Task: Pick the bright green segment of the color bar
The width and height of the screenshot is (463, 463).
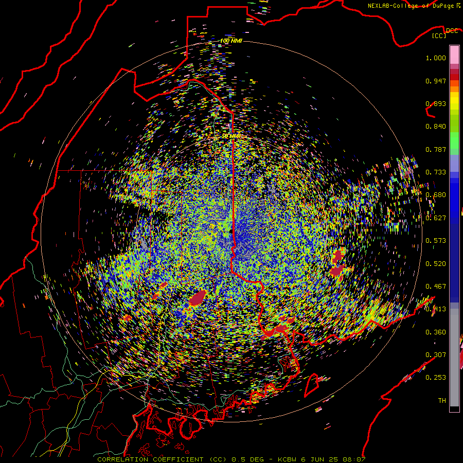Action: [x=454, y=140]
